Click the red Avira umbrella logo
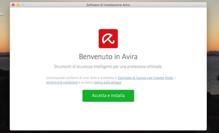219x133 pixels. [108, 39]
